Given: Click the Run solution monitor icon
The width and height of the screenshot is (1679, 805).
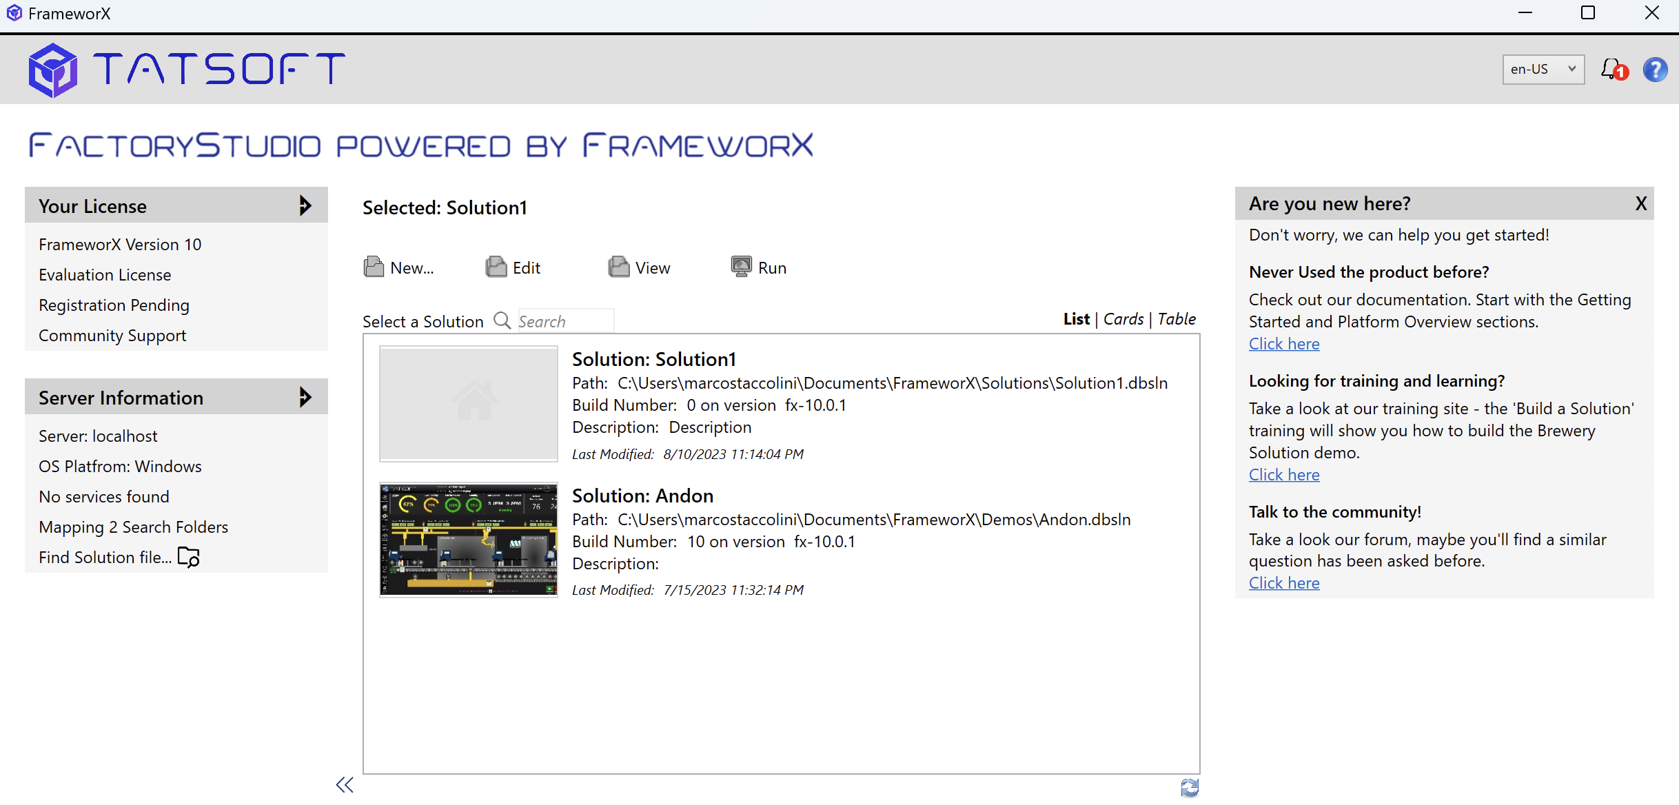Looking at the screenshot, I should [741, 267].
